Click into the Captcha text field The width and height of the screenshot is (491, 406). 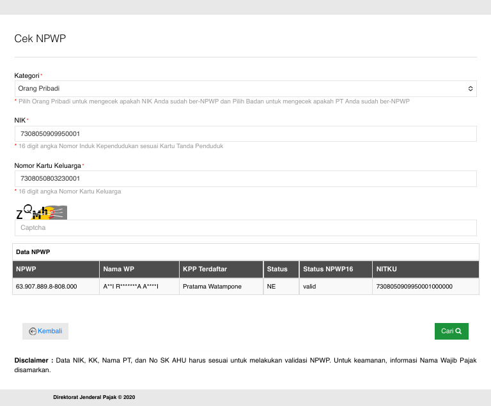click(x=245, y=228)
